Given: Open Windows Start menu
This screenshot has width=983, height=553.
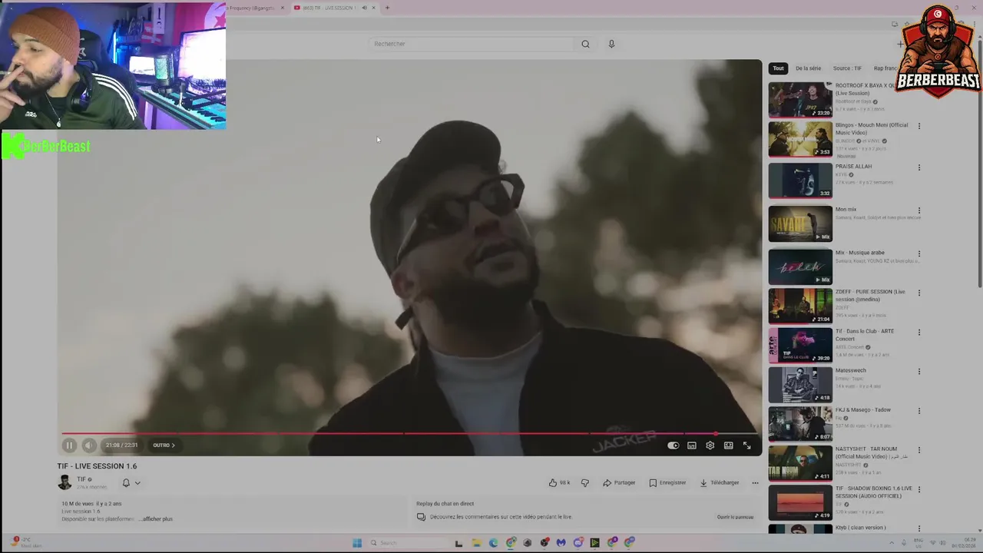Looking at the screenshot, I should (x=357, y=543).
